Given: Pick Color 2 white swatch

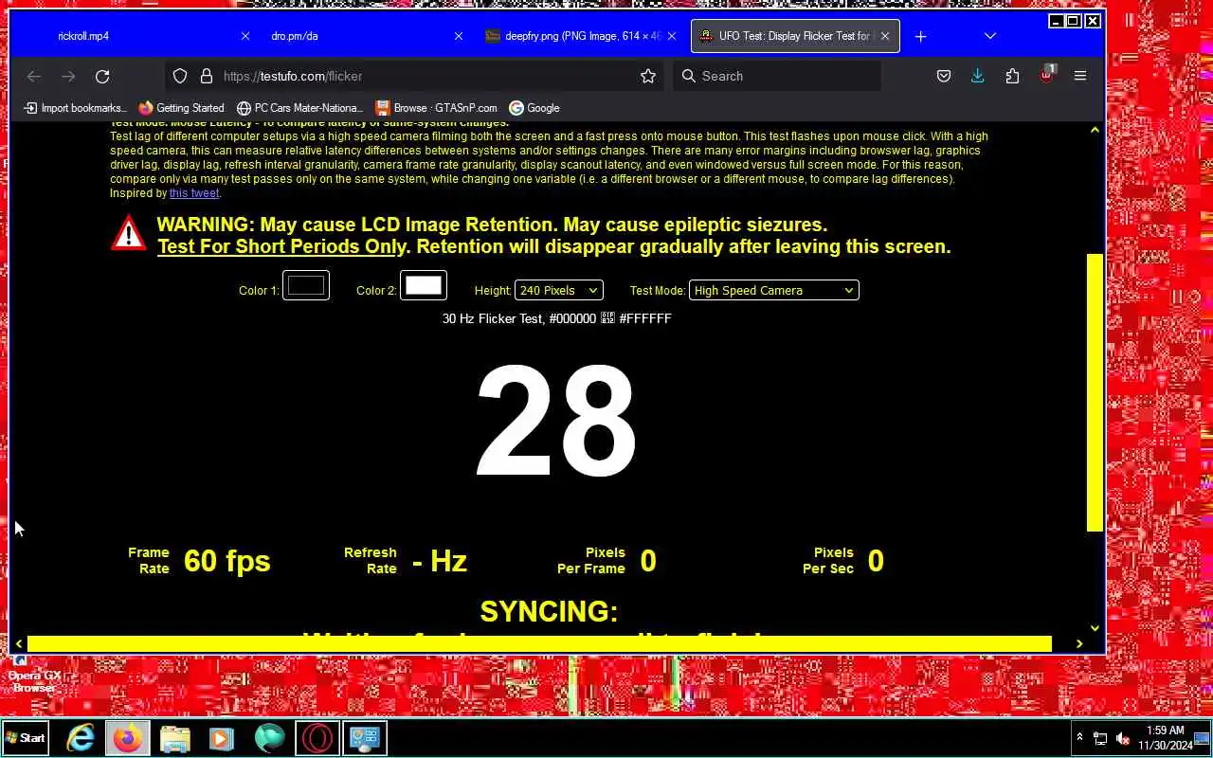Looking at the screenshot, I should click(x=424, y=285).
